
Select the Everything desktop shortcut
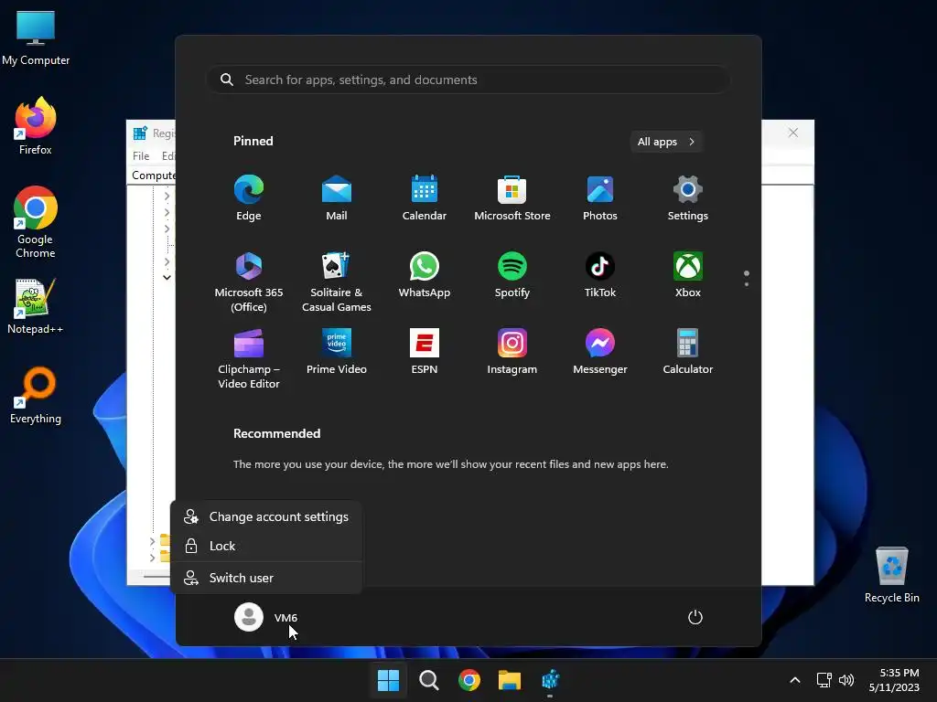pos(36,395)
